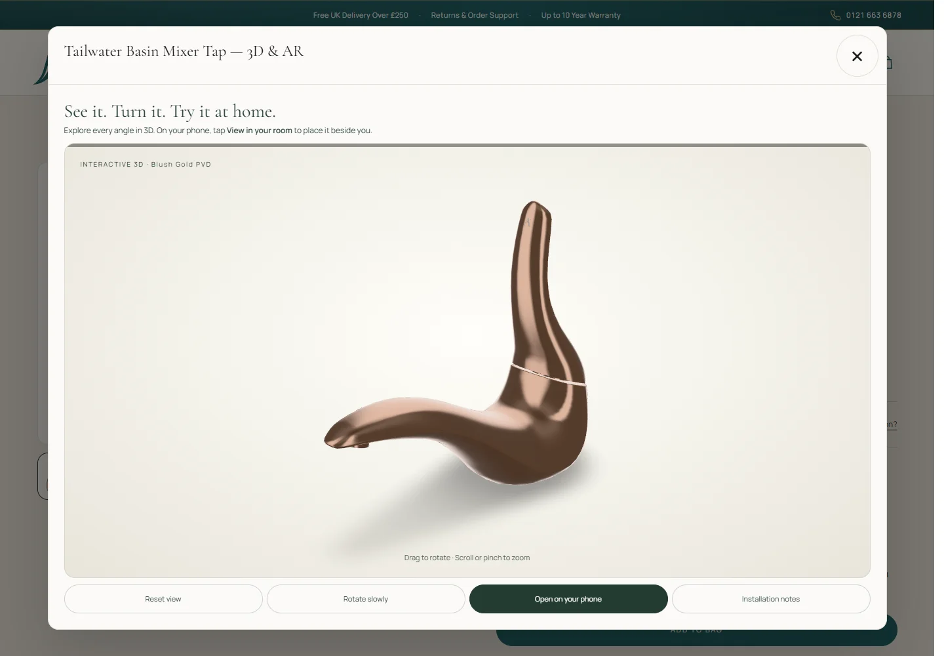This screenshot has width=944, height=656.
Task: Click 'Up to 10 Year Warranty' text
Action: tap(581, 15)
